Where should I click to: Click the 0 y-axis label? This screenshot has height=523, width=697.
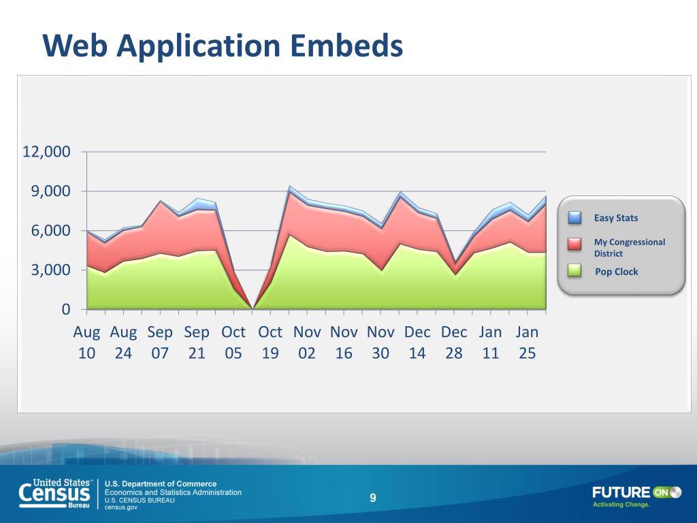(x=66, y=309)
